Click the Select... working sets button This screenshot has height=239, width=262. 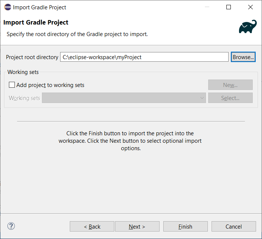[x=230, y=98]
